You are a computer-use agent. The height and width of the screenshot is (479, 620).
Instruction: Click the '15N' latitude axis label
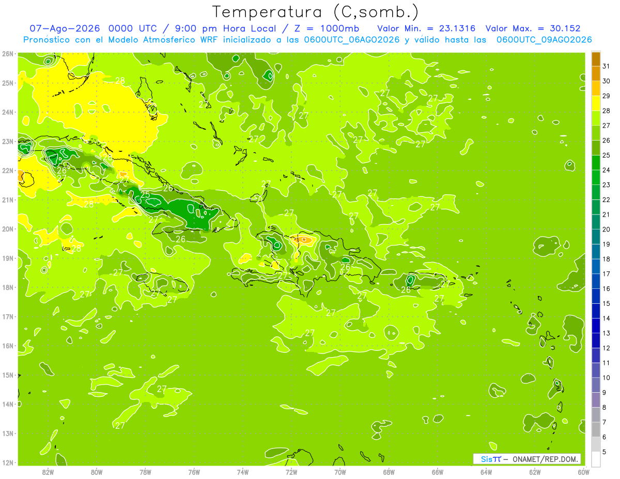[7, 375]
